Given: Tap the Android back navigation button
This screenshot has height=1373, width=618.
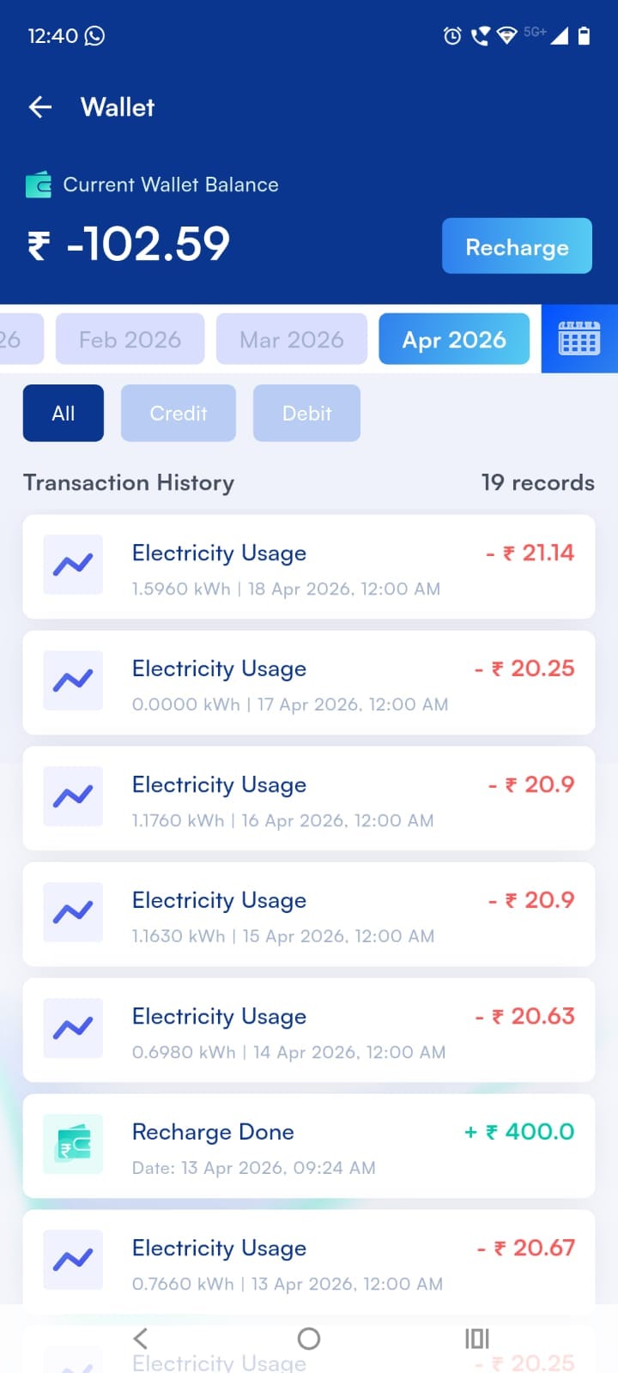Looking at the screenshot, I should tap(141, 1339).
